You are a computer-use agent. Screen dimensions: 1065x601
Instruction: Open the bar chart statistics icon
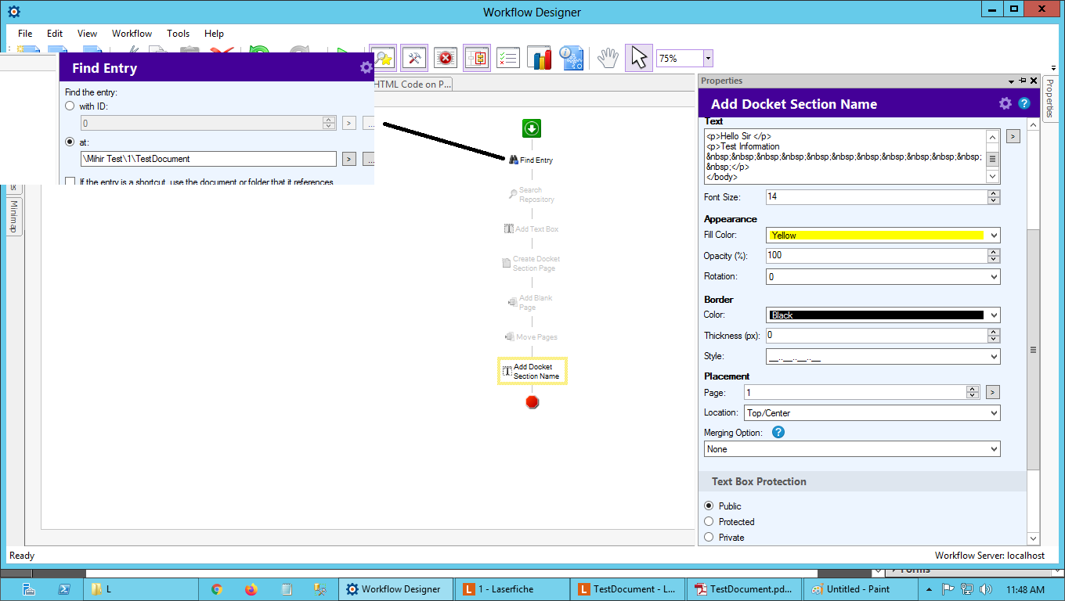[x=540, y=58]
